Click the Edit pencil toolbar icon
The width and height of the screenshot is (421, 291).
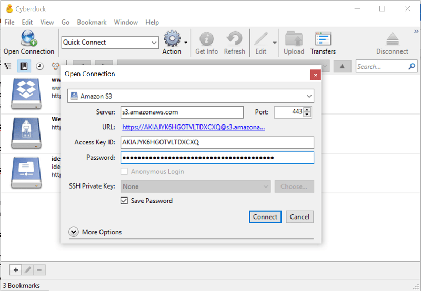coord(261,39)
